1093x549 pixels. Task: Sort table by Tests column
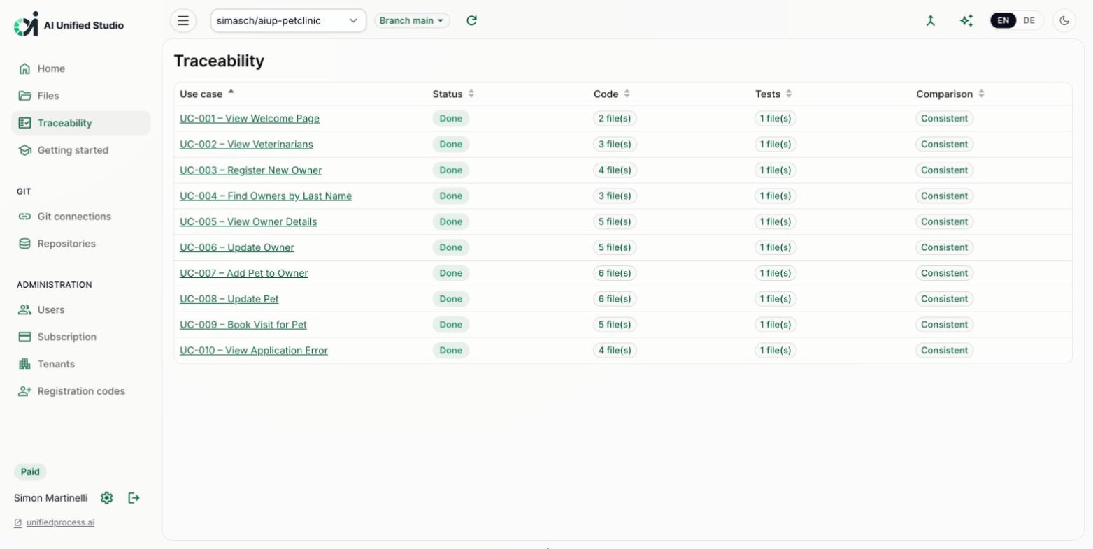click(x=773, y=94)
